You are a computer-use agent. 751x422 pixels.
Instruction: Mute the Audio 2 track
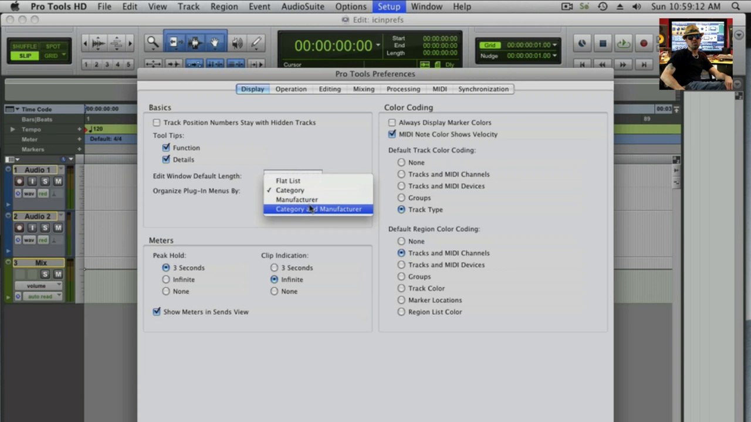(57, 227)
